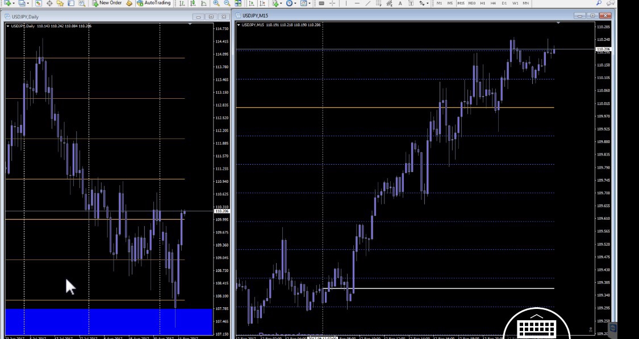Switch chart to Bar Chart mode
Screen dimensions: 639x339
tap(182, 3)
